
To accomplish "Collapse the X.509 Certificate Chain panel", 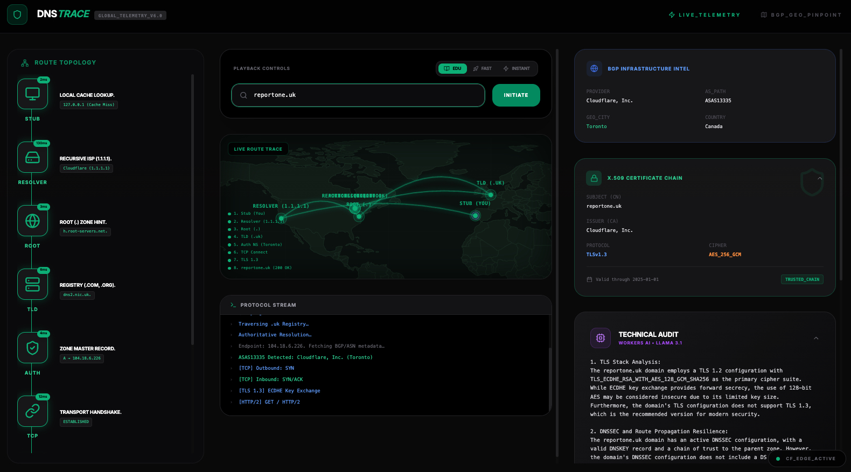I will coord(820,178).
